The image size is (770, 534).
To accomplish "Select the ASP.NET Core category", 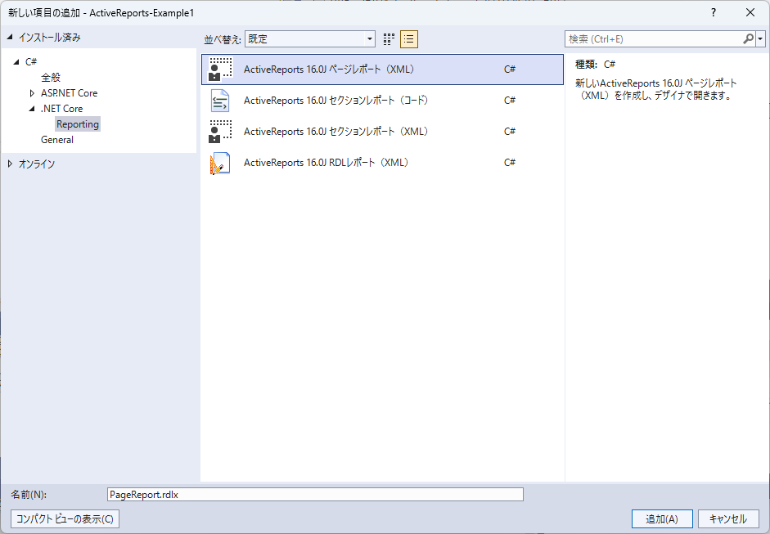I will coord(70,92).
